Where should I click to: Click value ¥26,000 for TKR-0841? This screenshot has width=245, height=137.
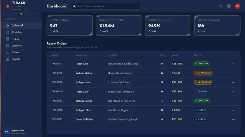177,119
